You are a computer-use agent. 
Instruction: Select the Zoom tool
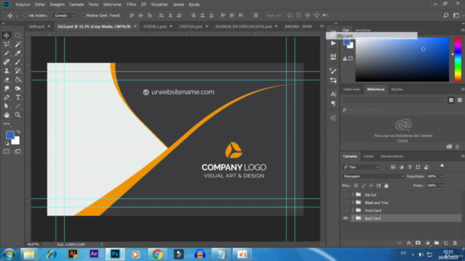pyautogui.click(x=17, y=115)
